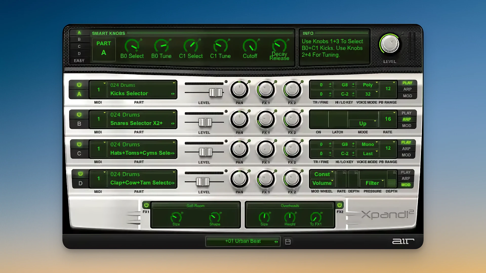Screen dimensions: 486x273
Task: Change the Up arp mode dropdown
Action: click(363, 124)
